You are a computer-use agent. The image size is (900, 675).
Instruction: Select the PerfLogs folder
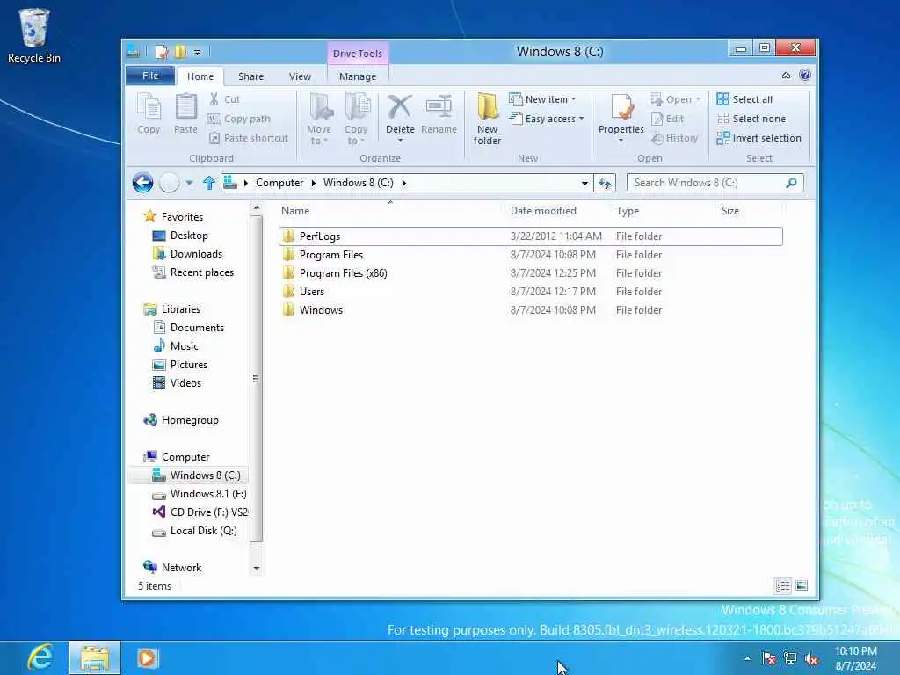(x=530, y=236)
